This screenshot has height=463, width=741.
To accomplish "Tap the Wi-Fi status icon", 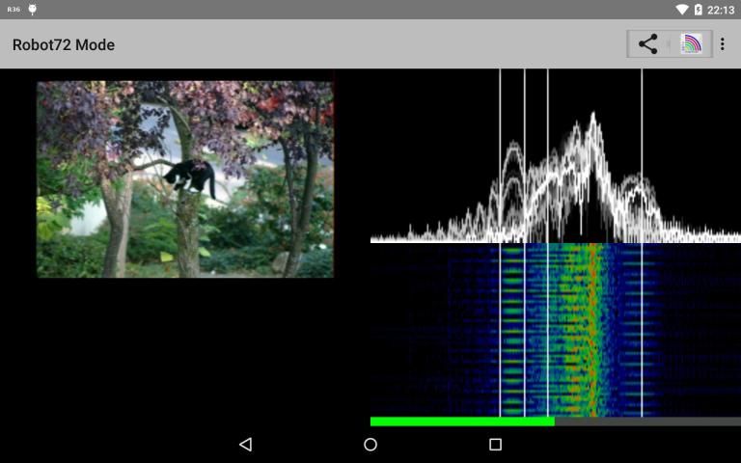I will coord(682,10).
